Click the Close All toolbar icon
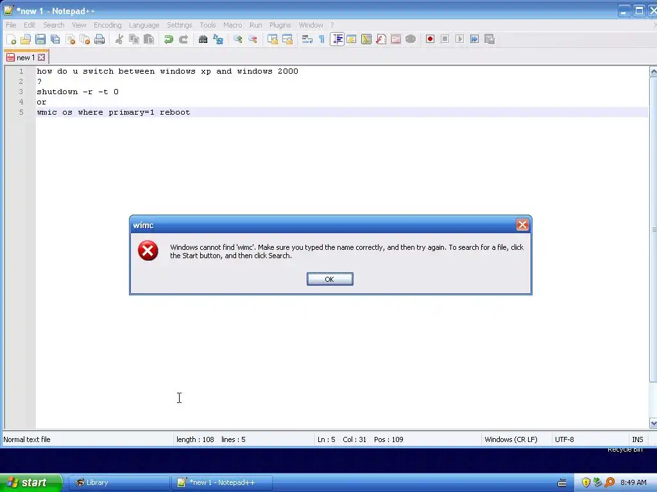The image size is (657, 492). [x=85, y=39]
